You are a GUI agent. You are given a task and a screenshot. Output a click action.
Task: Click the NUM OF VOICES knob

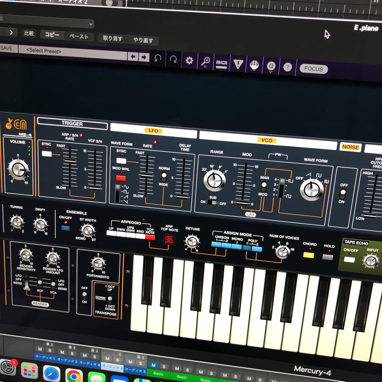pyautogui.click(x=283, y=252)
